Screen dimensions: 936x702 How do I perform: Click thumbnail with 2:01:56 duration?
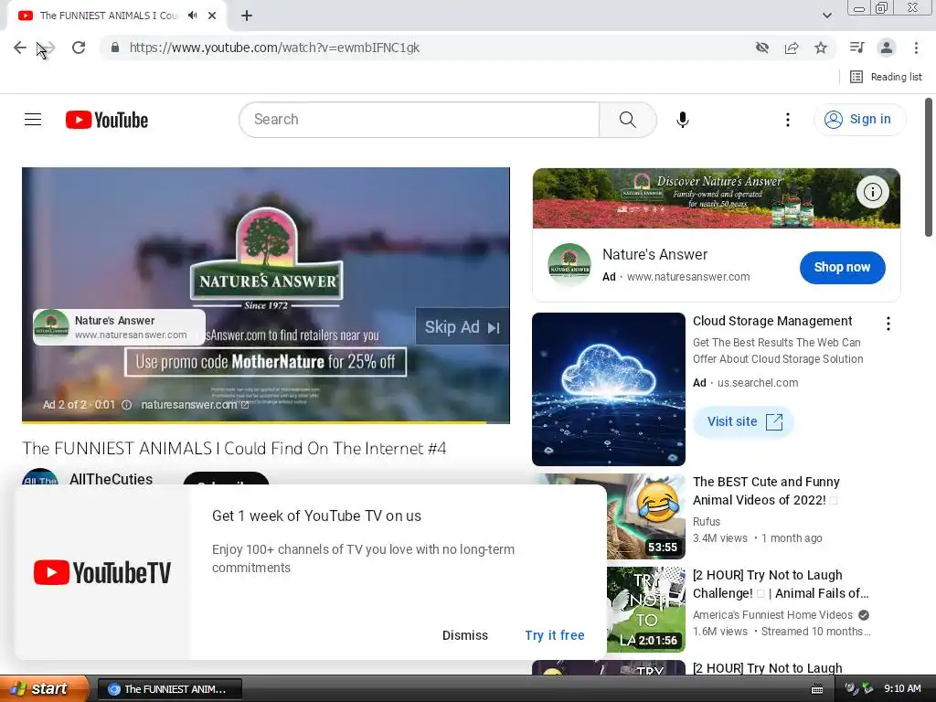(646, 610)
